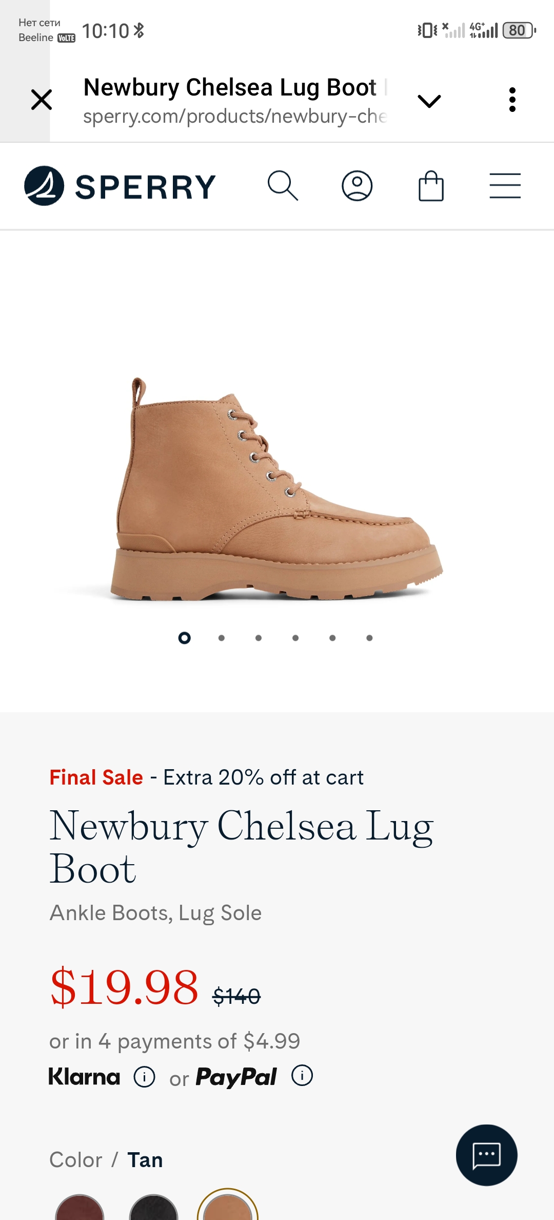Tap the sperry.com URL address text
This screenshot has height=1220, width=554.
234,117
